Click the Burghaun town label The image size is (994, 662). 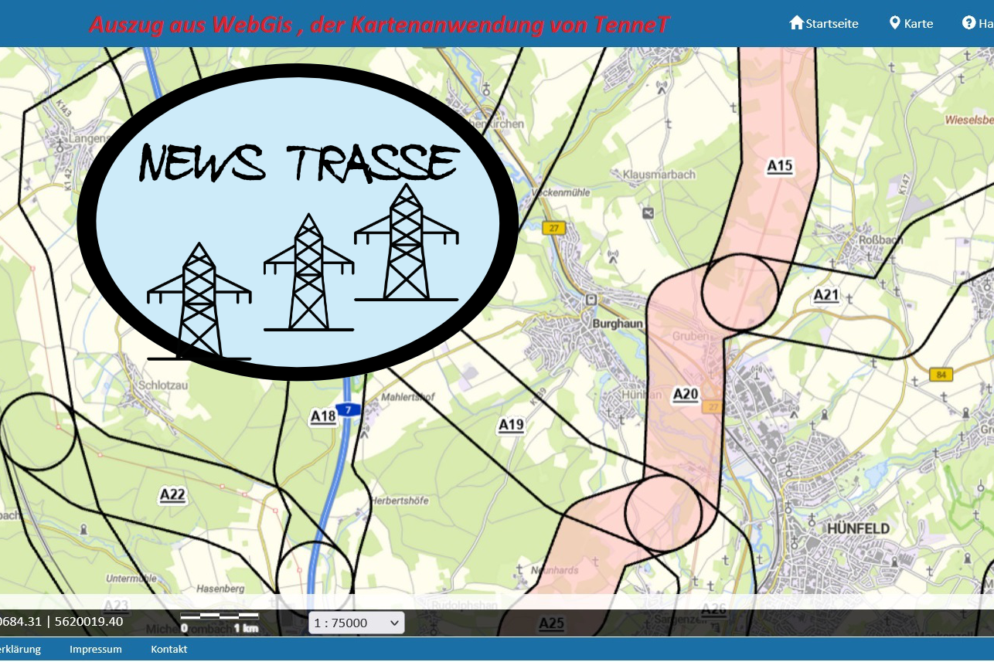[617, 324]
